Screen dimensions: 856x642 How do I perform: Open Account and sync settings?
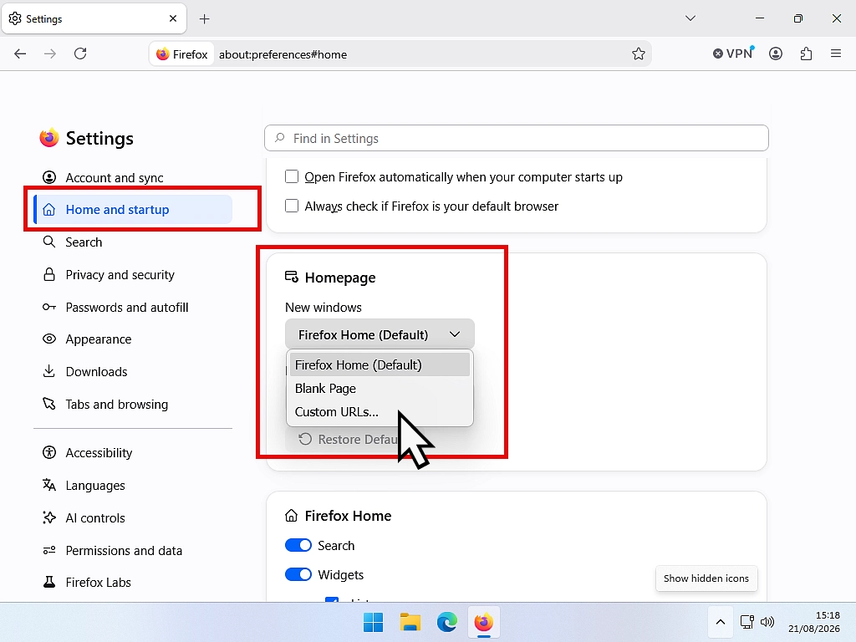tap(133, 177)
